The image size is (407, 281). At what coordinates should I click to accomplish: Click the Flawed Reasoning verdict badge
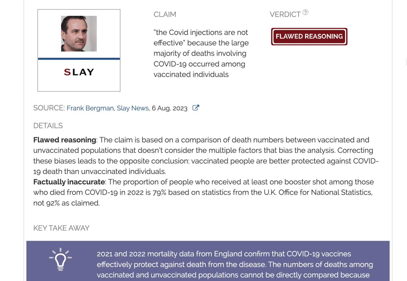pyautogui.click(x=309, y=37)
